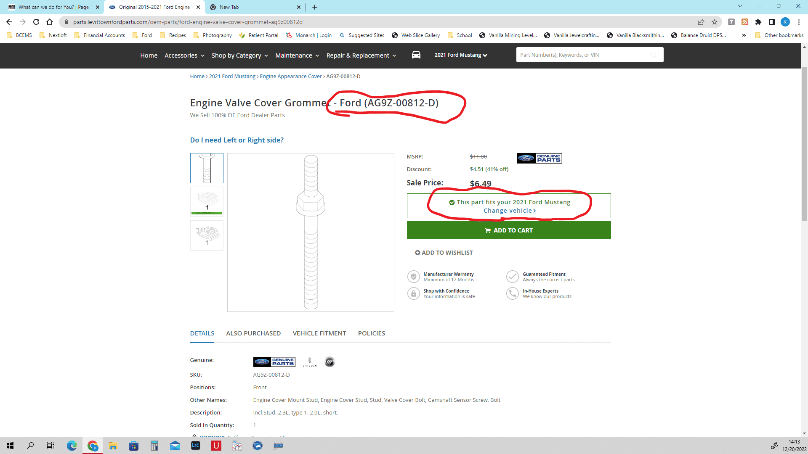Share this page via address bar icon
This screenshot has height=454, width=808.
701,22
